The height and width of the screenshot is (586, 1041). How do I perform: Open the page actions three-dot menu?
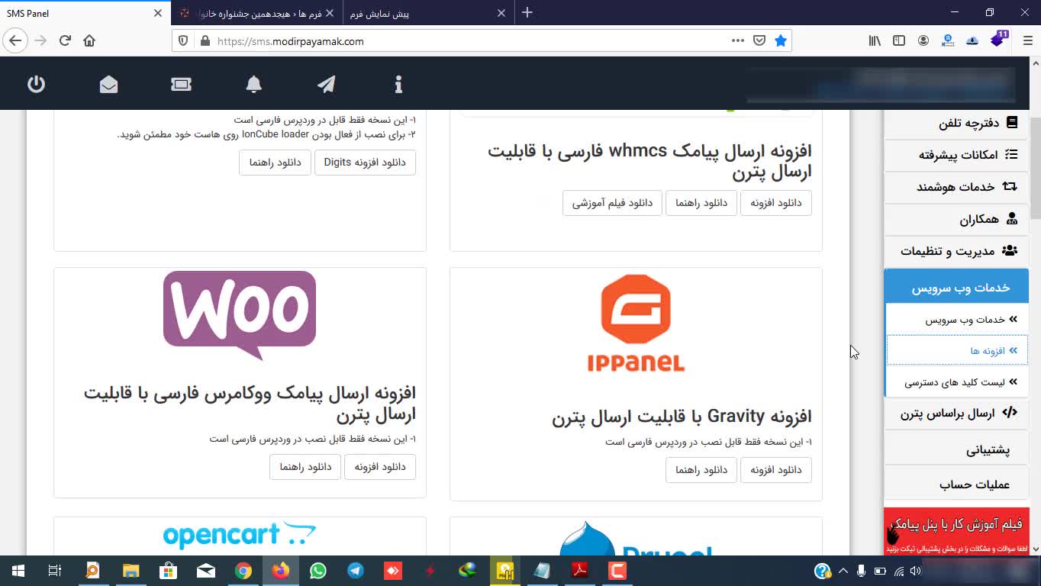(x=737, y=41)
